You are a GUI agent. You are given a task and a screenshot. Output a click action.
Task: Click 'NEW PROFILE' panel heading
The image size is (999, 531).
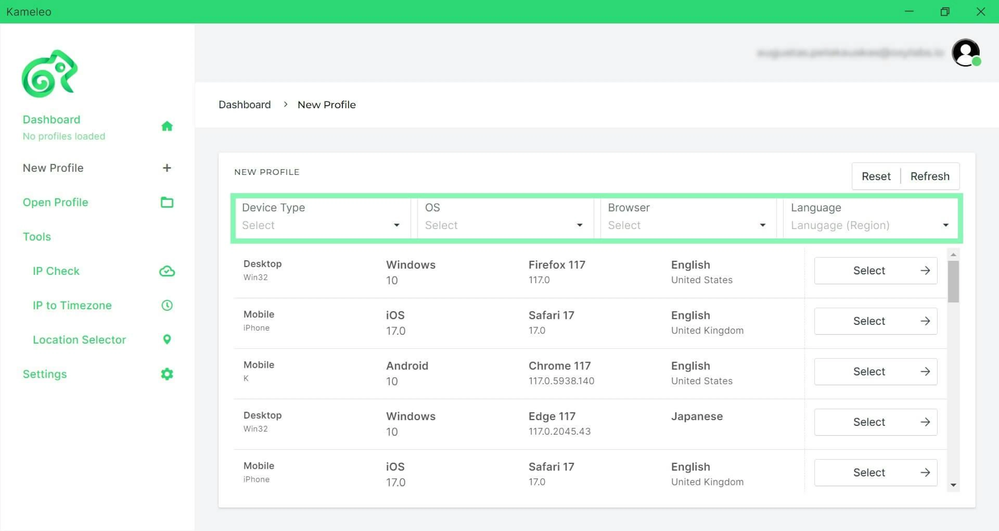[267, 172]
